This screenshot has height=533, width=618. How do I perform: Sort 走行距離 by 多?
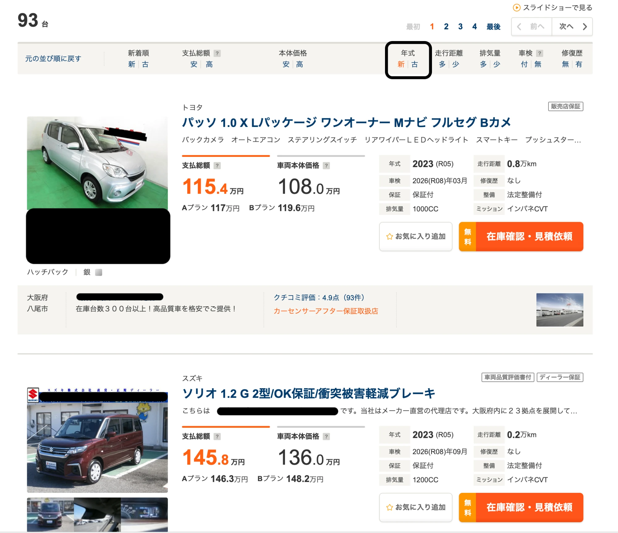pos(442,64)
